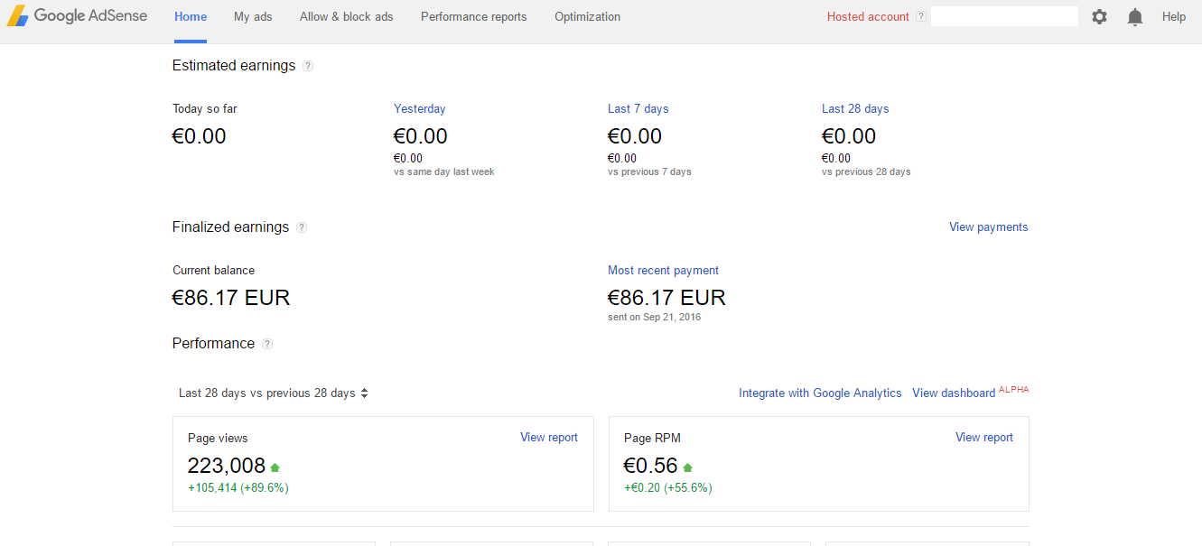The height and width of the screenshot is (546, 1202).
Task: Click help icon beside Performance heading
Action: [x=267, y=344]
